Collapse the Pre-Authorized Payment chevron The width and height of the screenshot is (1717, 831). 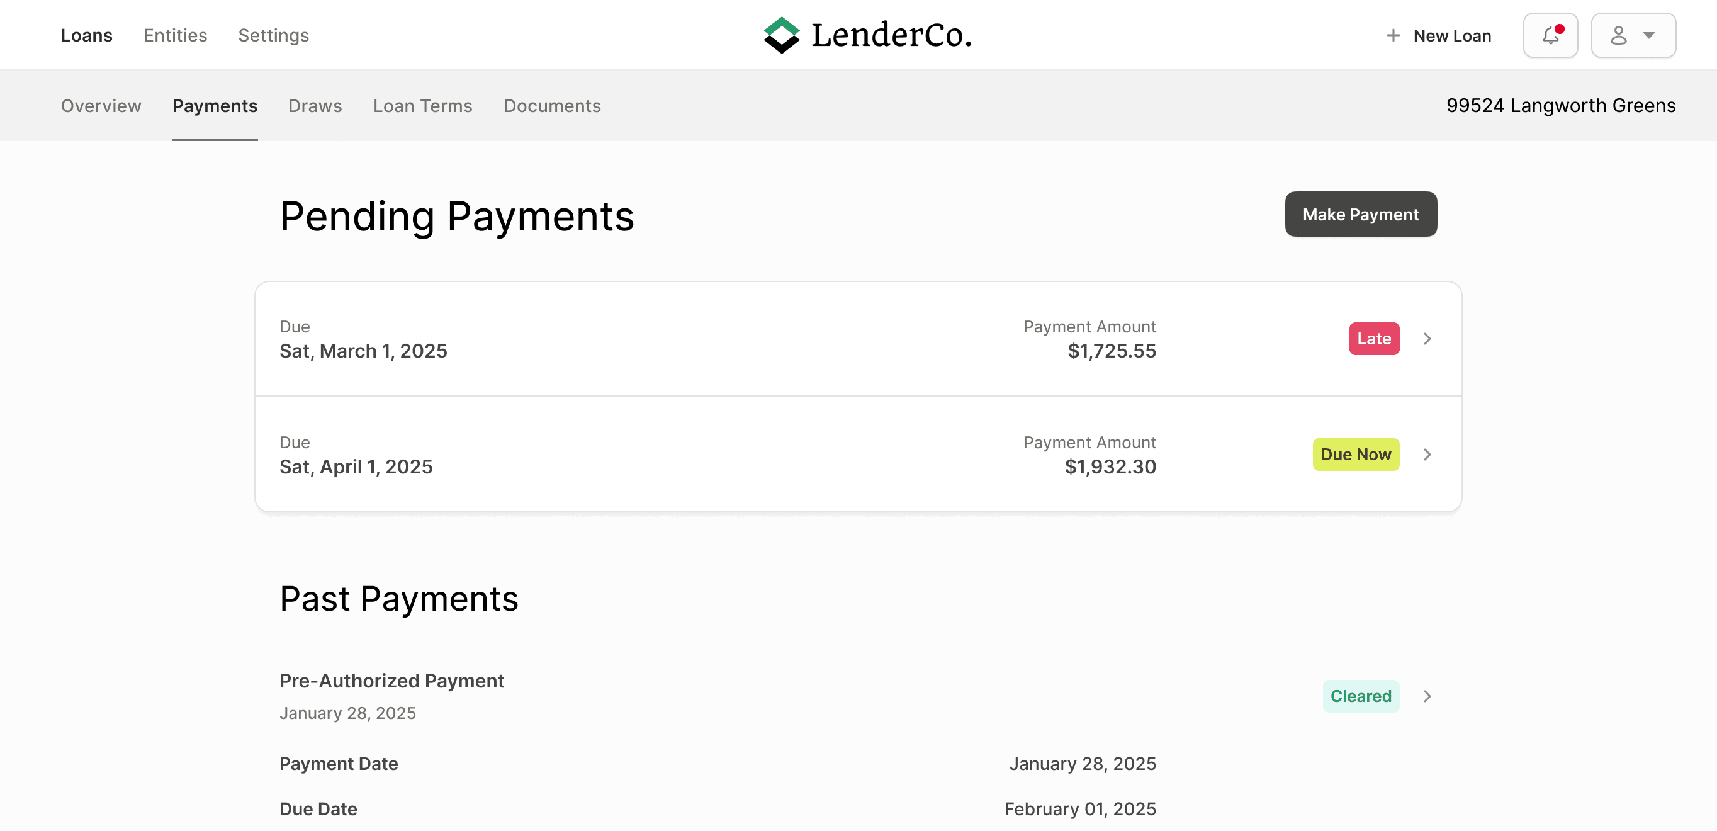(1427, 696)
